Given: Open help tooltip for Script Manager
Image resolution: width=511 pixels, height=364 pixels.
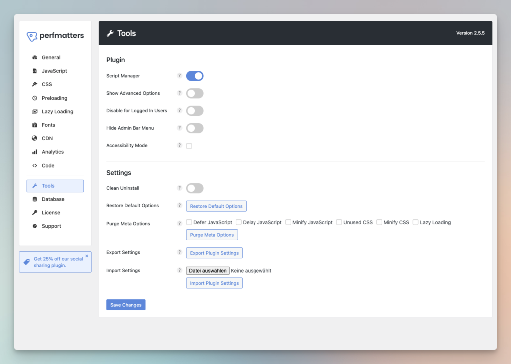Looking at the screenshot, I should 179,75.
